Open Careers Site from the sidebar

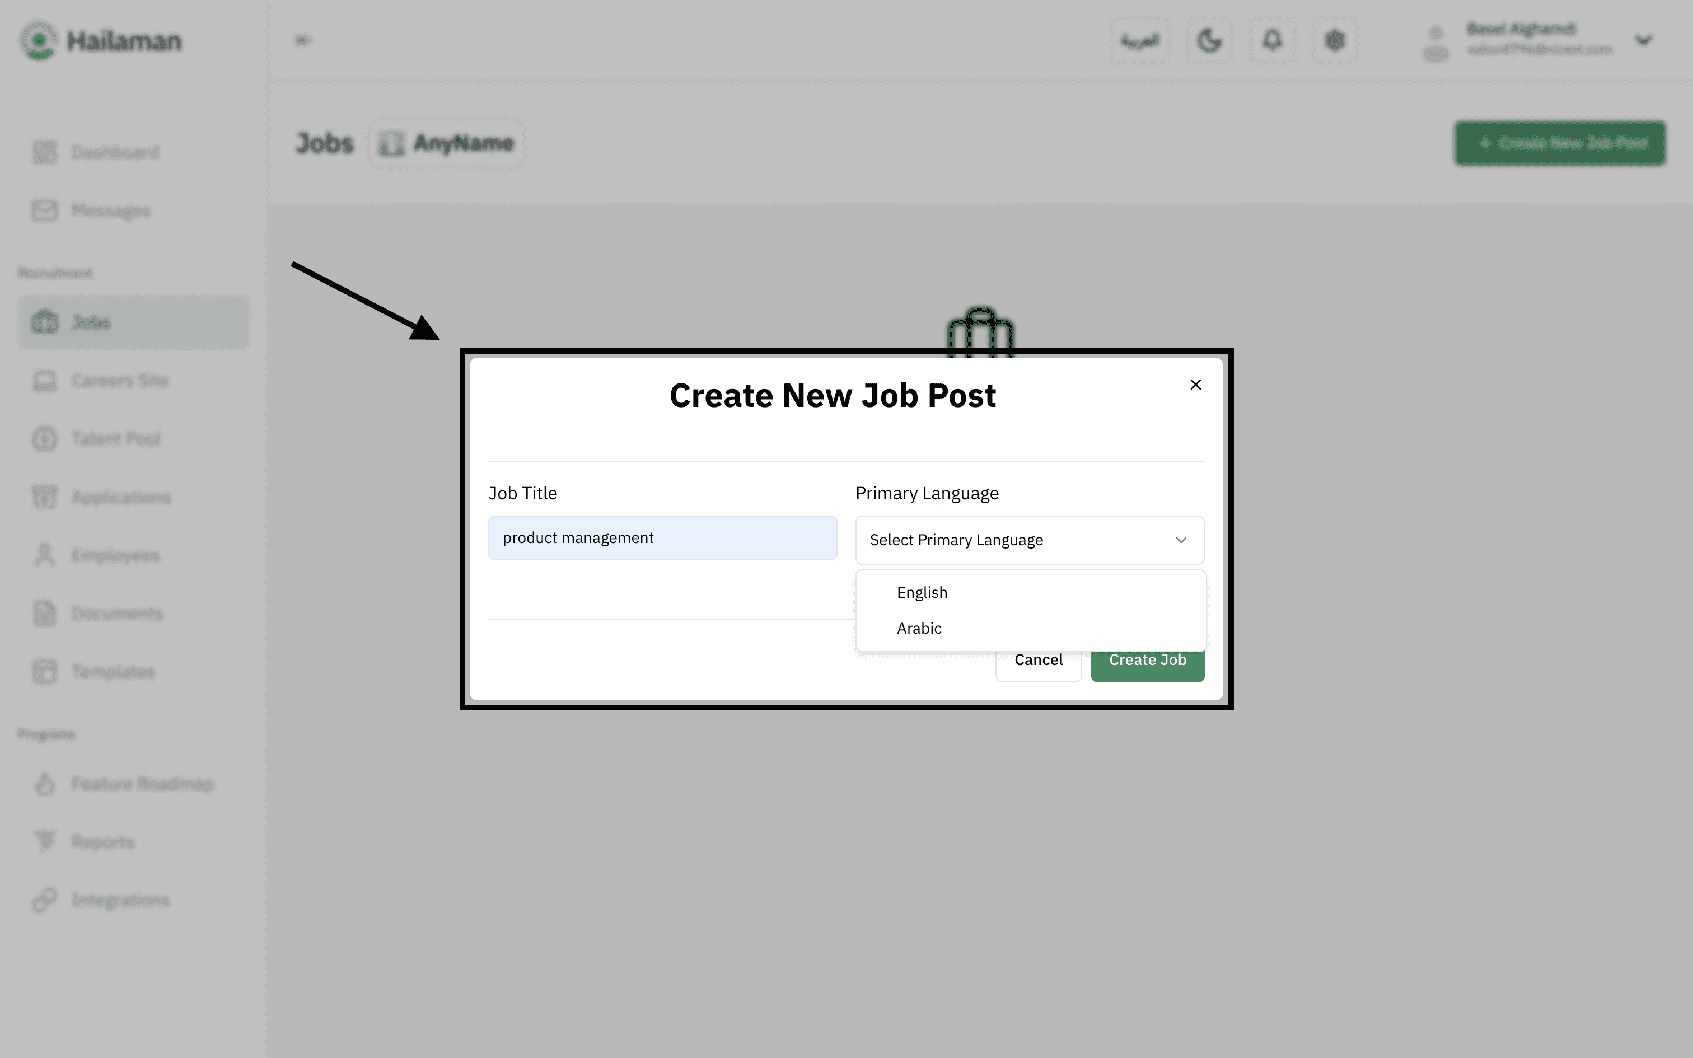click(120, 381)
